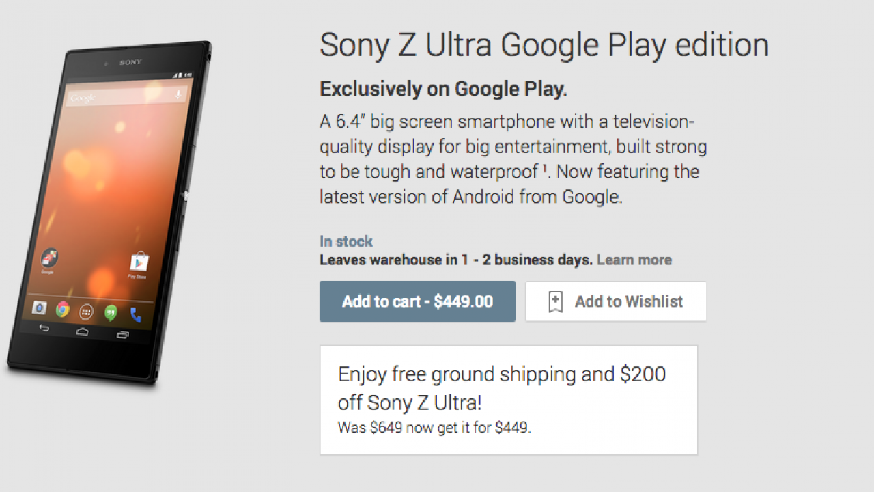874x492 pixels.
Task: Open the Learn more link
Action: click(634, 260)
